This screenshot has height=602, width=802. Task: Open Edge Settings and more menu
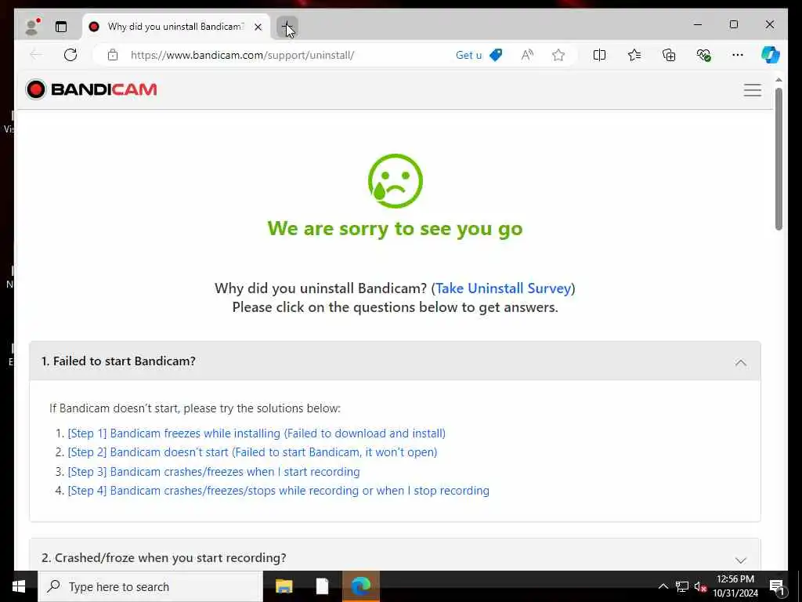738,55
